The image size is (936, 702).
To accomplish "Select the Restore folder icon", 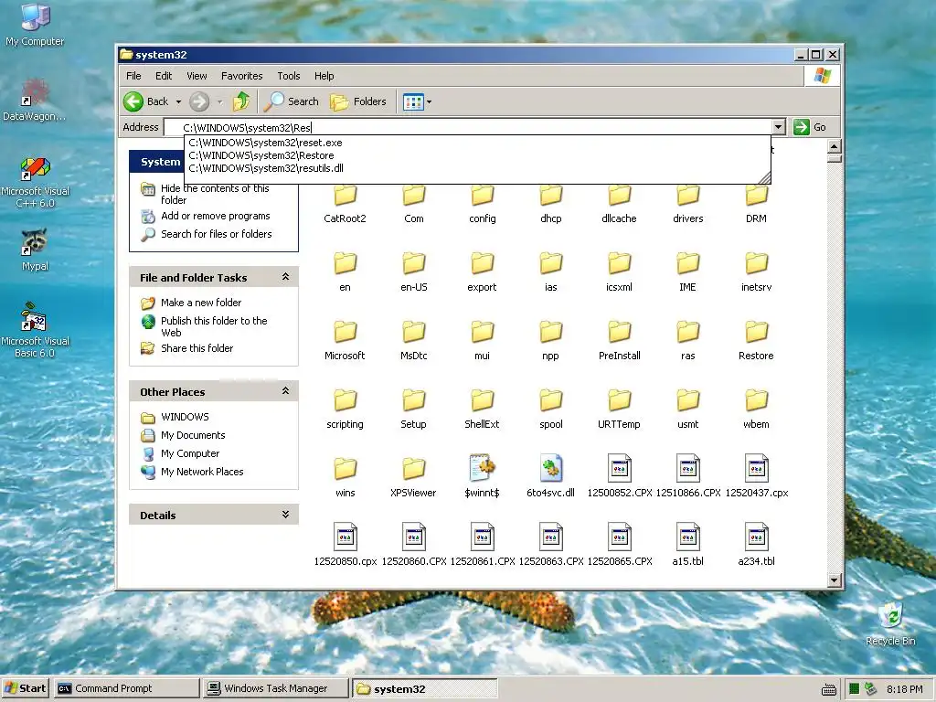I will click(x=756, y=333).
